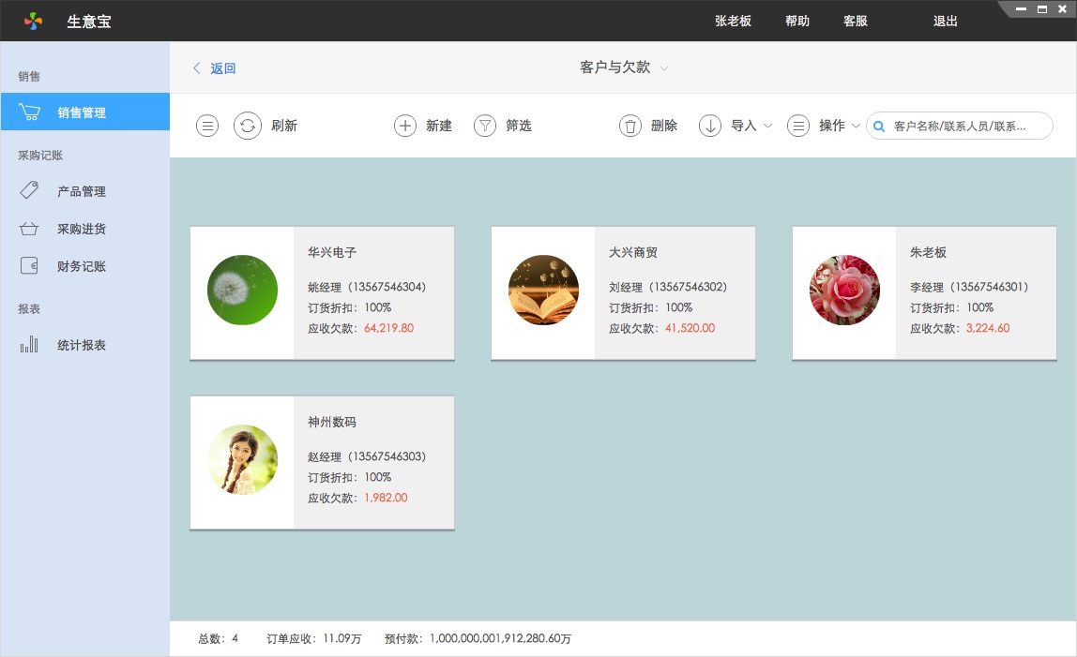
Task: Click the shopping cart sales management icon
Action: click(x=30, y=112)
